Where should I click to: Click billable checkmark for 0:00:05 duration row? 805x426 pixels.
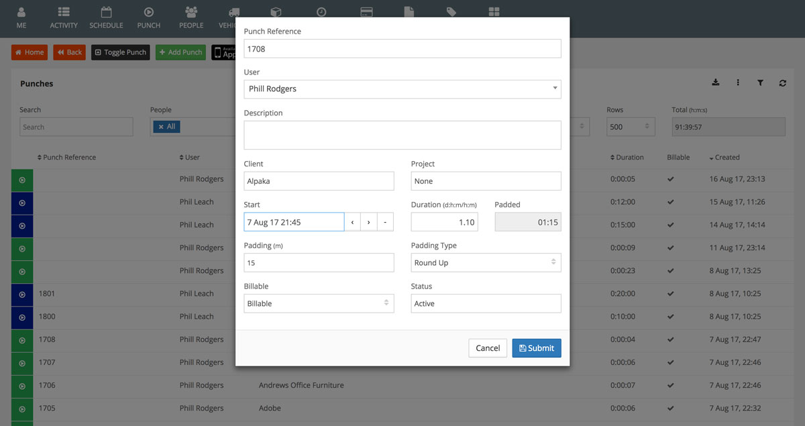[671, 180]
